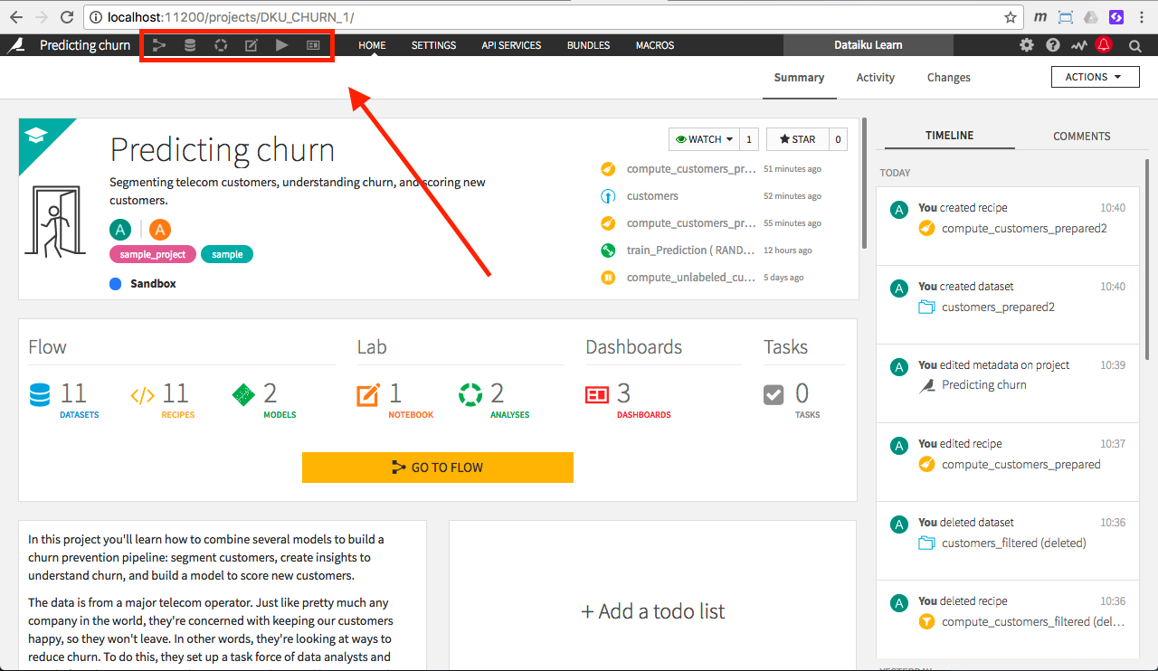Click the green Analyses circle icon
Screen dimensions: 1158x671
tap(470, 395)
